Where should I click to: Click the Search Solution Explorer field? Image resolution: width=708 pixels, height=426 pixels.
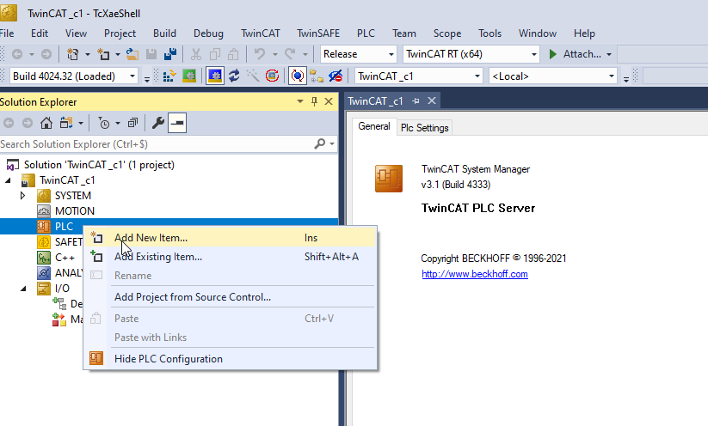point(155,144)
